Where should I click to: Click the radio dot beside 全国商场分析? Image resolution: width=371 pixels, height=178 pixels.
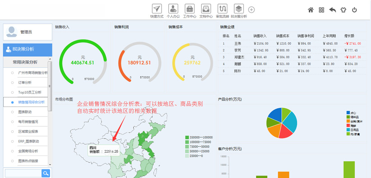(12, 151)
